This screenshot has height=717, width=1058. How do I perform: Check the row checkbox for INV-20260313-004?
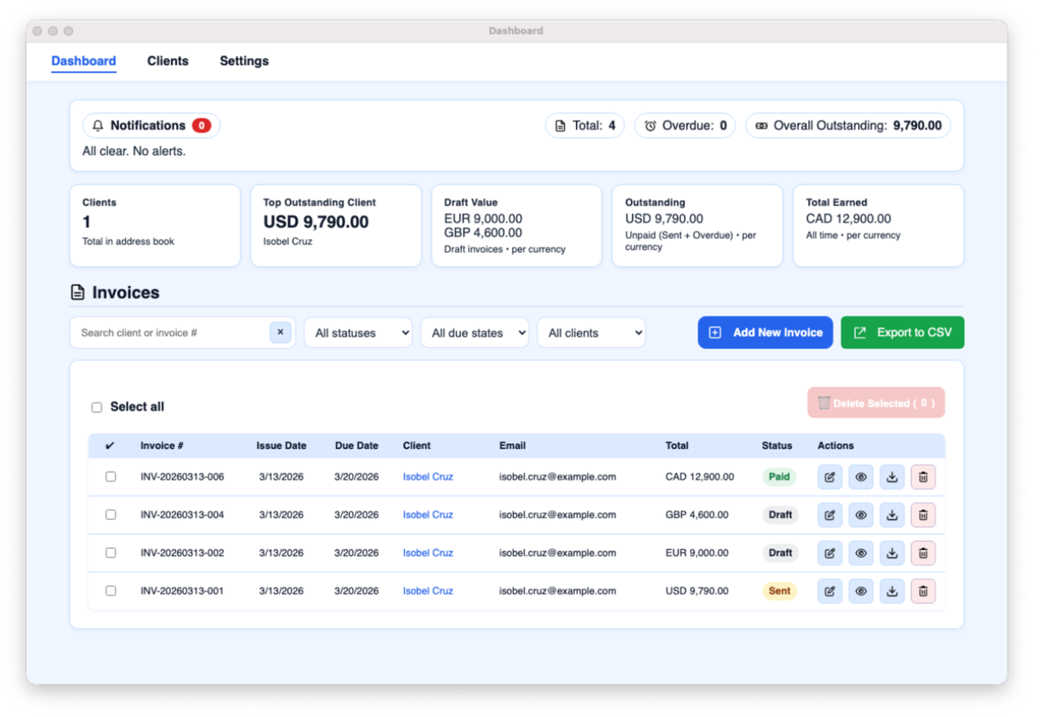coord(110,514)
